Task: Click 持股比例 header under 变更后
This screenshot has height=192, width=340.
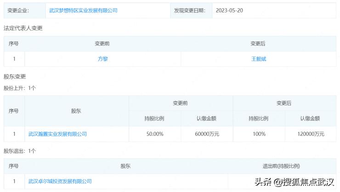Action: pos(259,119)
